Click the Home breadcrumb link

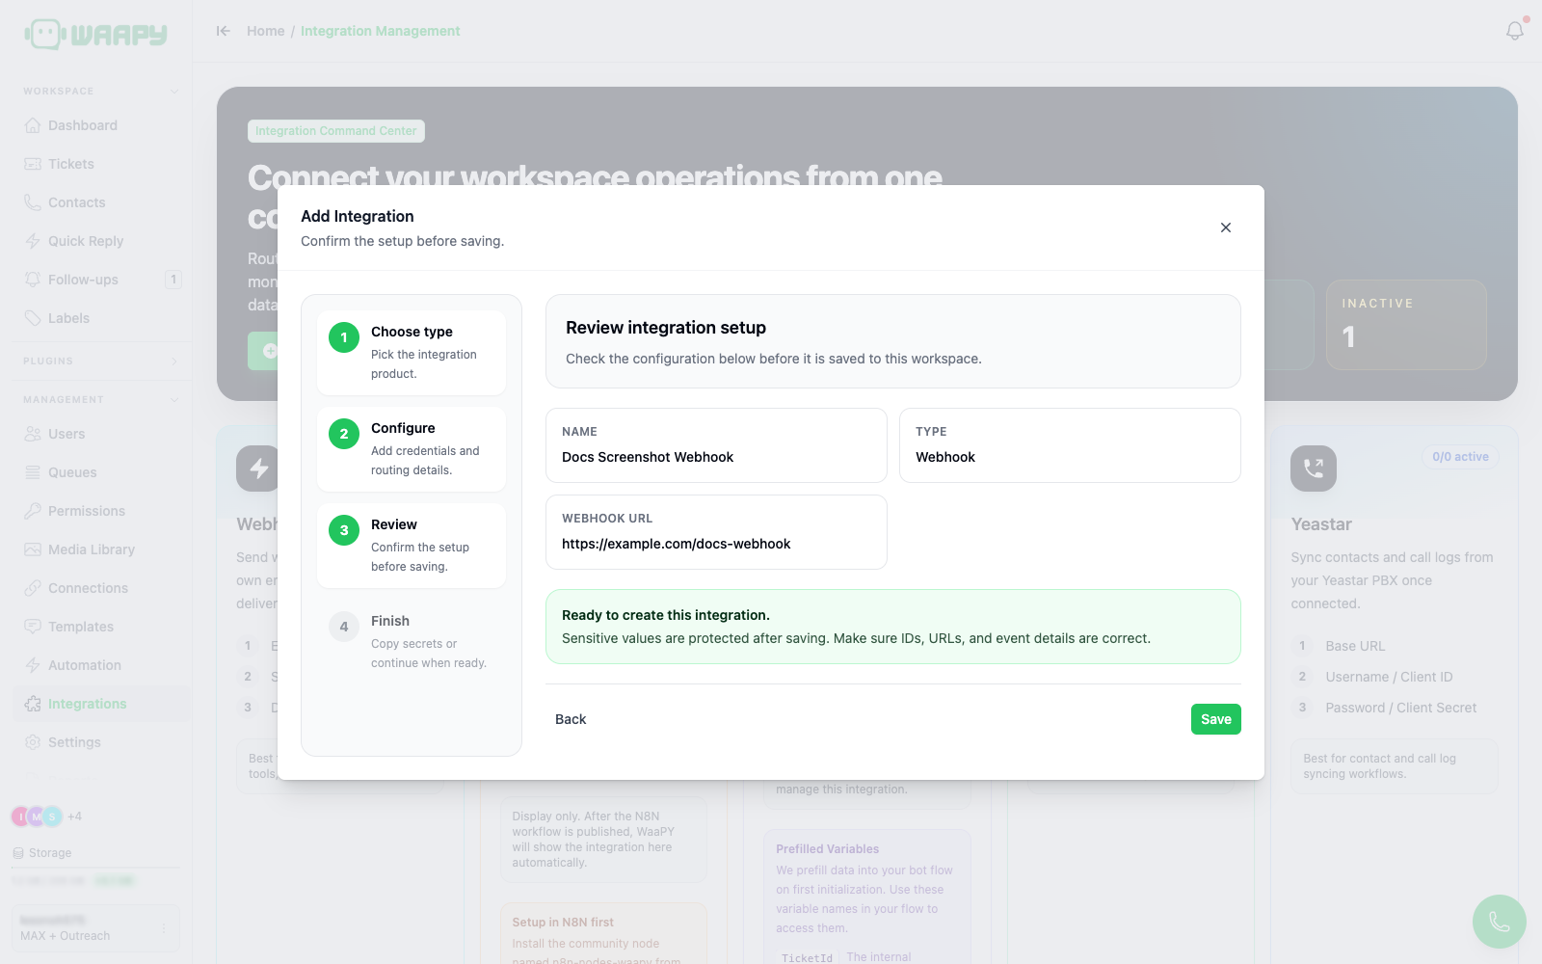click(x=265, y=31)
